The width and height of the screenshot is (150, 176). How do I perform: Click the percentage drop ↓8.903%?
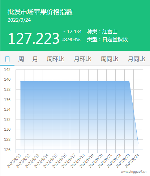click(71, 39)
